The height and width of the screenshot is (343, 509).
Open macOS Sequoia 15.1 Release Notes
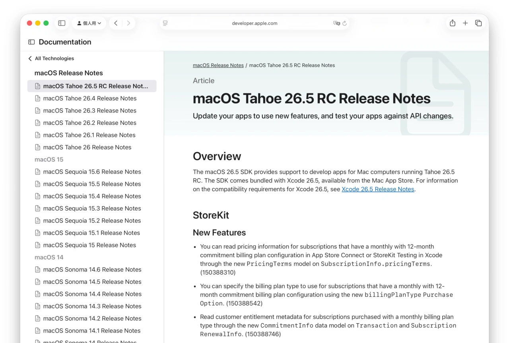tap(92, 233)
